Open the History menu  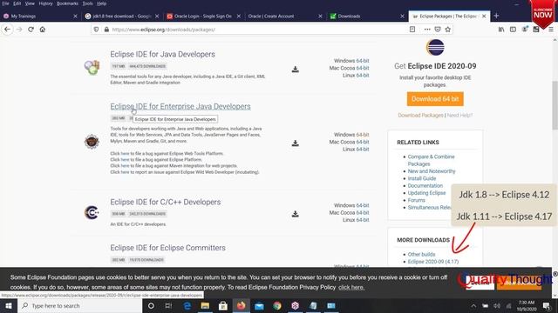click(45, 3)
